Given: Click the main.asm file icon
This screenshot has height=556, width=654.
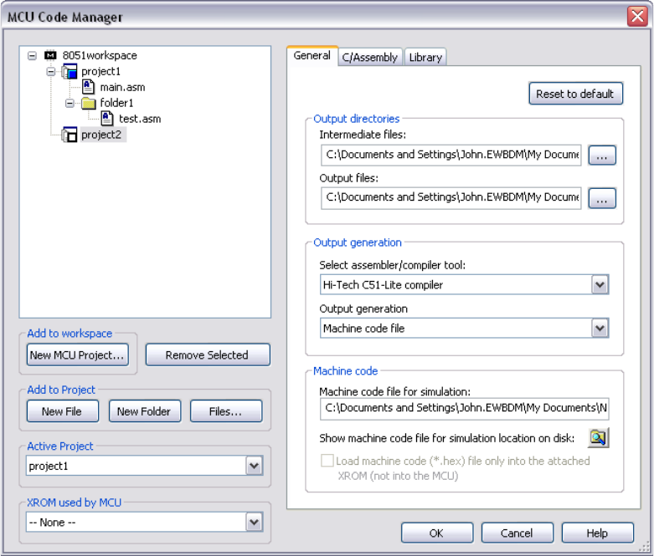Looking at the screenshot, I should 89,87.
